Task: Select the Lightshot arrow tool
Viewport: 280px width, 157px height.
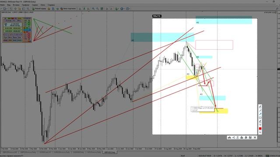Action: (260, 114)
